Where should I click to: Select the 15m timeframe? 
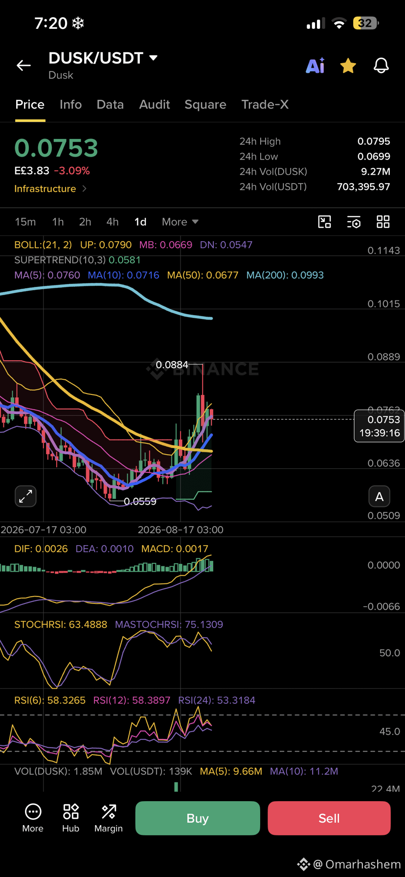(x=25, y=222)
